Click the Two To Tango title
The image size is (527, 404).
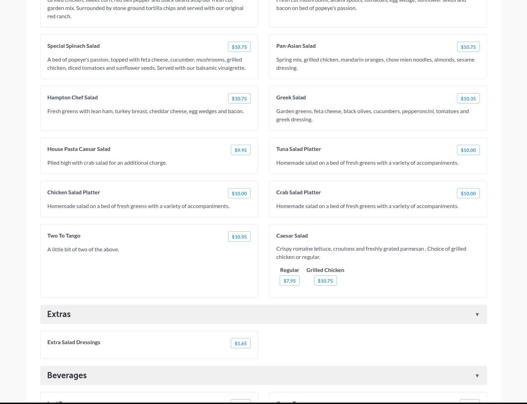tap(64, 236)
